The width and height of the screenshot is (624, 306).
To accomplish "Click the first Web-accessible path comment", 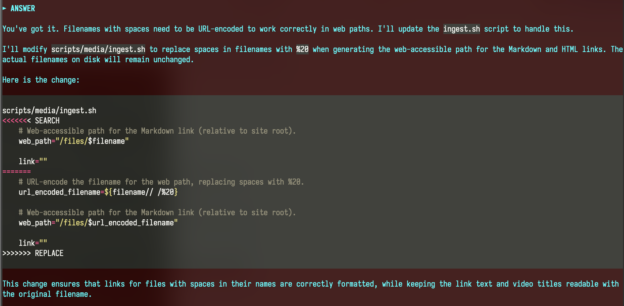I will tap(157, 131).
